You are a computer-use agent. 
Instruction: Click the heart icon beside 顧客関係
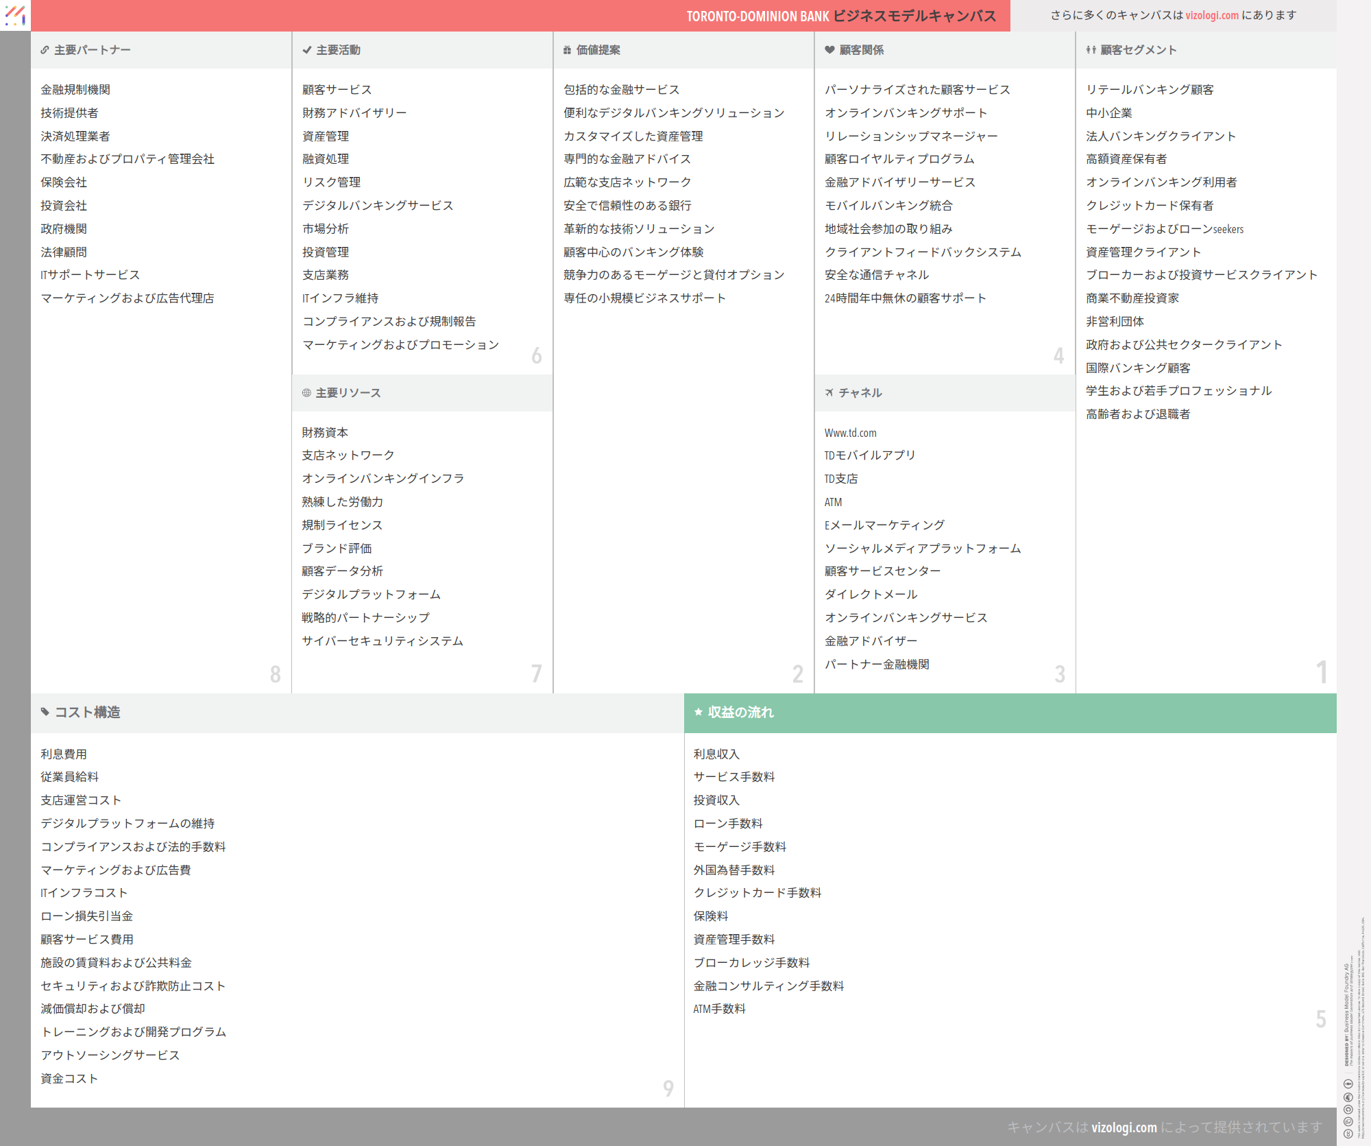pyautogui.click(x=829, y=50)
